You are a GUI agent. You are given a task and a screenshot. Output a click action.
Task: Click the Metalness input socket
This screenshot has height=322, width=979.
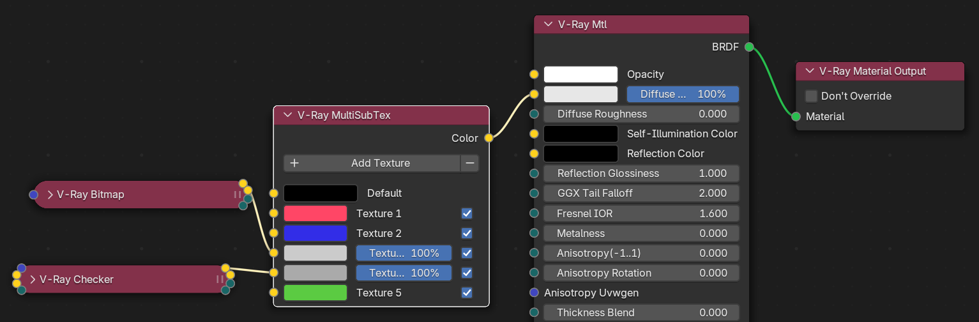coord(534,233)
